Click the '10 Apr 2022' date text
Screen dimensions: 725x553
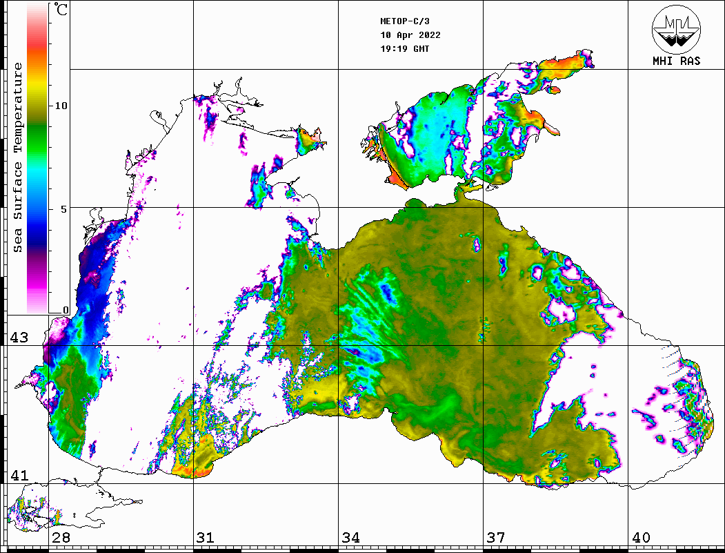(x=410, y=35)
